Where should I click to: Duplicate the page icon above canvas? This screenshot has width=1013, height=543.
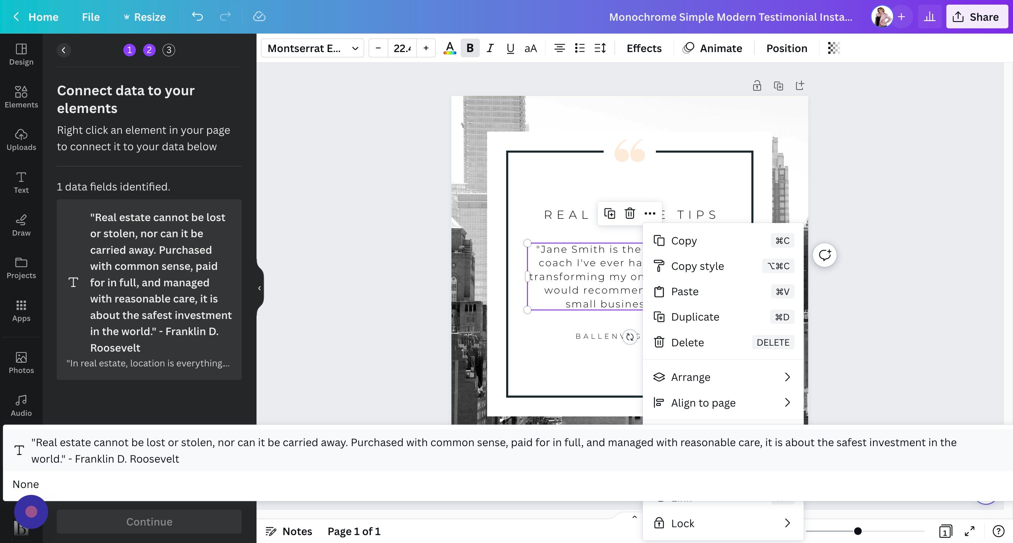(x=778, y=86)
